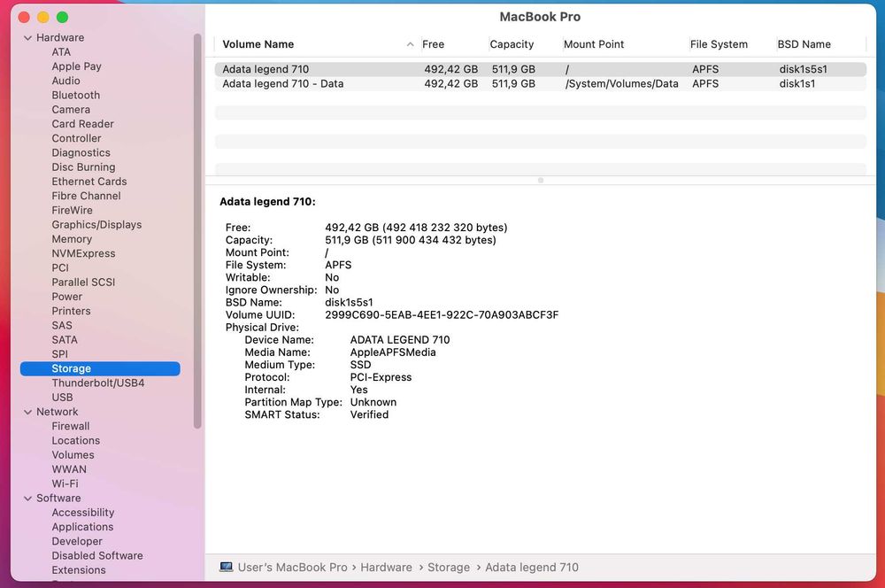Collapse the Software section chevron
Viewport: 885px width, 588px height.
click(x=27, y=499)
